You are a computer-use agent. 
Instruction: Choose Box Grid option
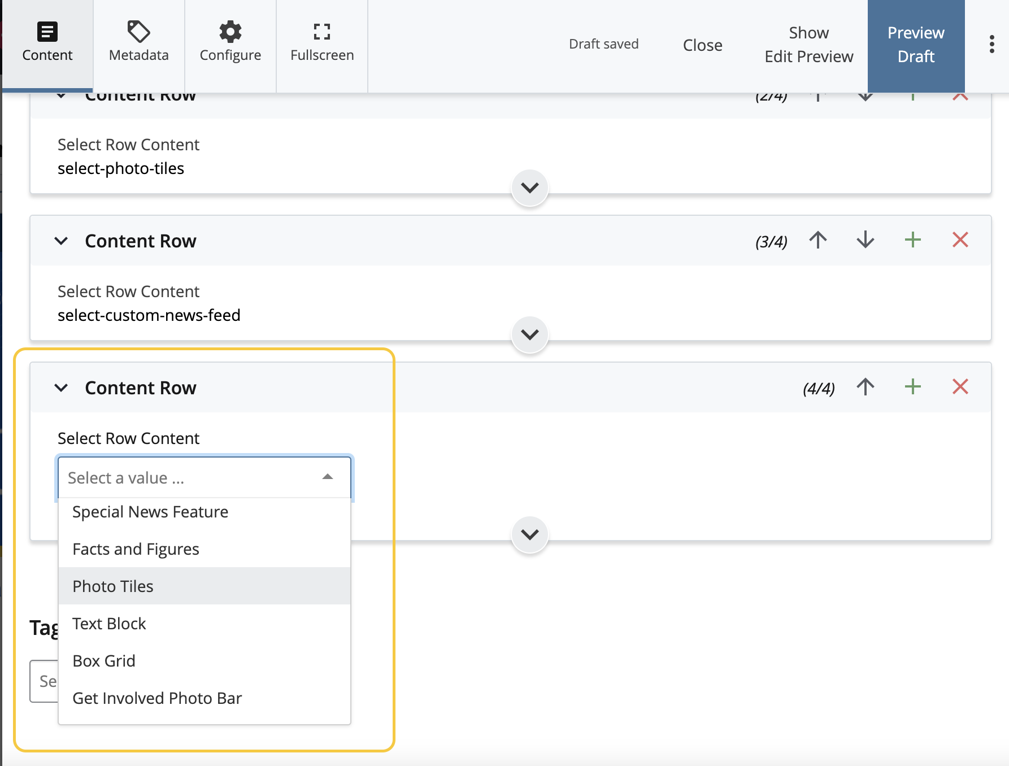point(205,661)
